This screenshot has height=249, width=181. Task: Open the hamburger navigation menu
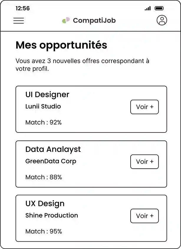[19, 21]
